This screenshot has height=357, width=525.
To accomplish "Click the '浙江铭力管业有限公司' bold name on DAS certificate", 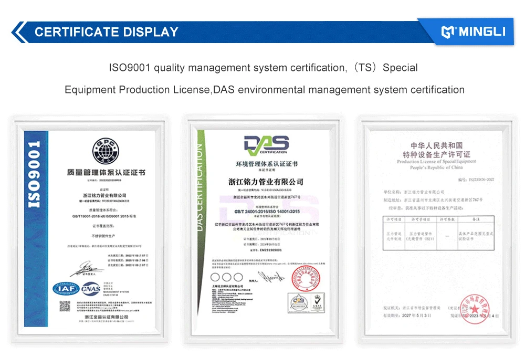I will click(x=266, y=182).
